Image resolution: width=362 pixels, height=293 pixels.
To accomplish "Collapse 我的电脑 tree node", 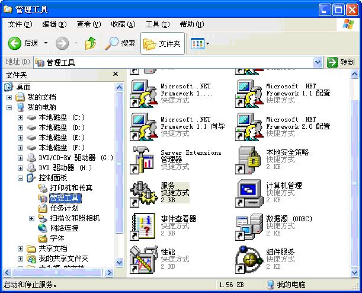I will (9, 107).
